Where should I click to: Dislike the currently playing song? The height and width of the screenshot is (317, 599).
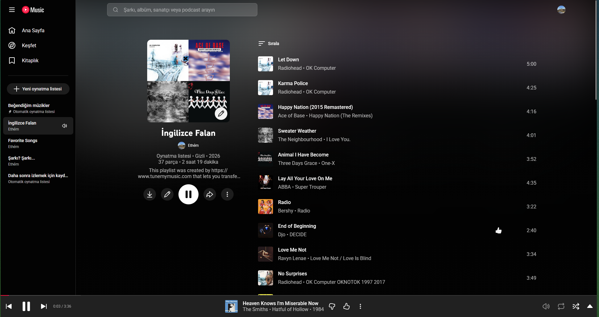(x=332, y=306)
